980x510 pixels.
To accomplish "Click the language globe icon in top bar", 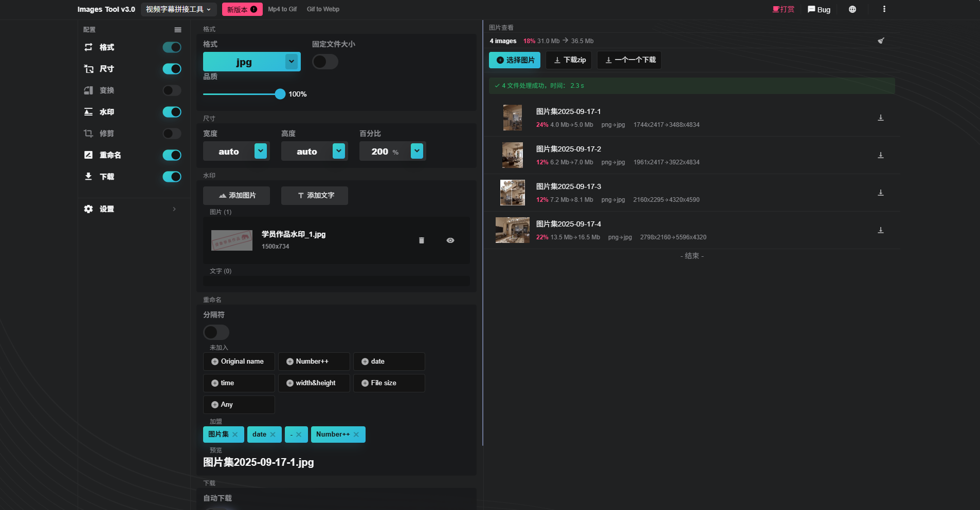I will coord(852,9).
